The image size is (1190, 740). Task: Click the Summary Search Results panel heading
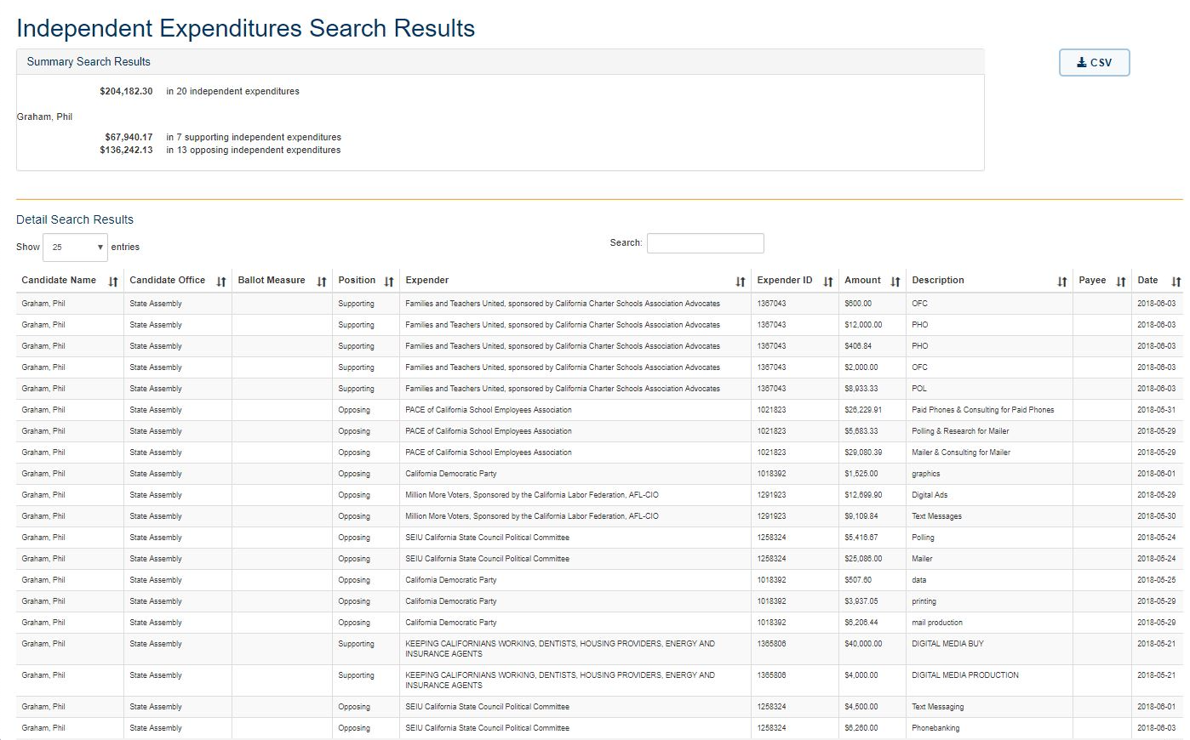point(89,62)
